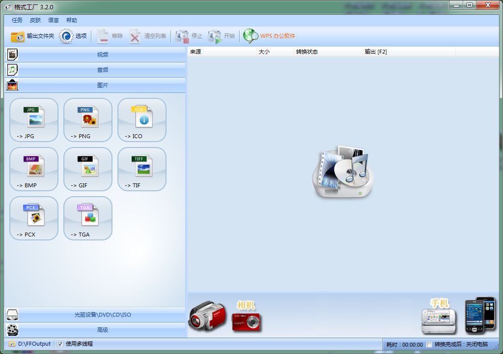Enable 转换完成后 shutdown checkbox
This screenshot has width=503, height=354.
pyautogui.click(x=429, y=345)
